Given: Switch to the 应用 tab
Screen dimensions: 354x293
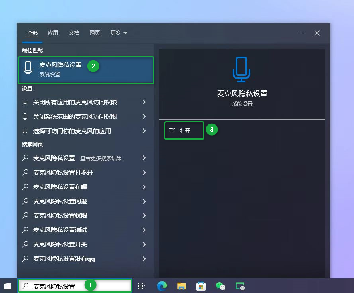Looking at the screenshot, I should 53,33.
